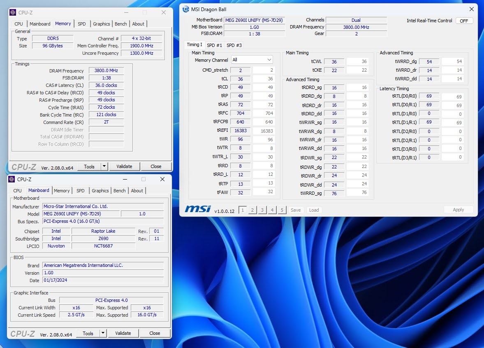
Task: Select profile slot 1 in Dragon Ball
Action: 243,210
